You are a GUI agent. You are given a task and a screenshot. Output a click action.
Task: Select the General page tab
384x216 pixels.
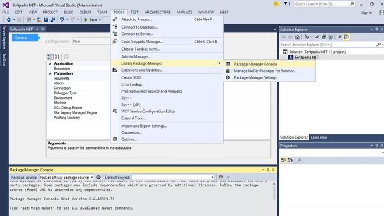[x=25, y=38]
